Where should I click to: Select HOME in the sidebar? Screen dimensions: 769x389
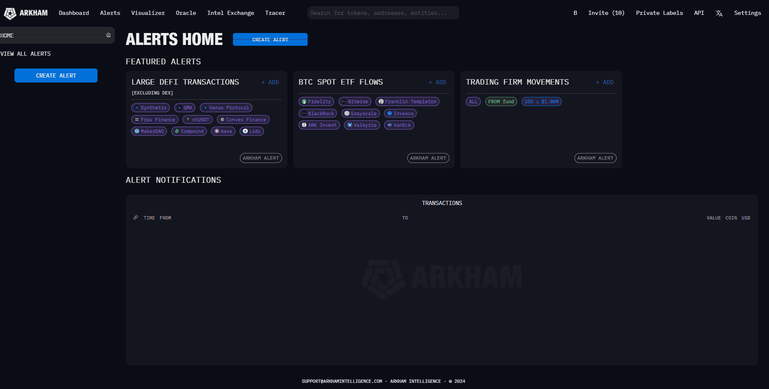pyautogui.click(x=57, y=35)
